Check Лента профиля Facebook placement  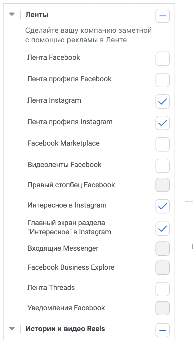[x=162, y=80]
